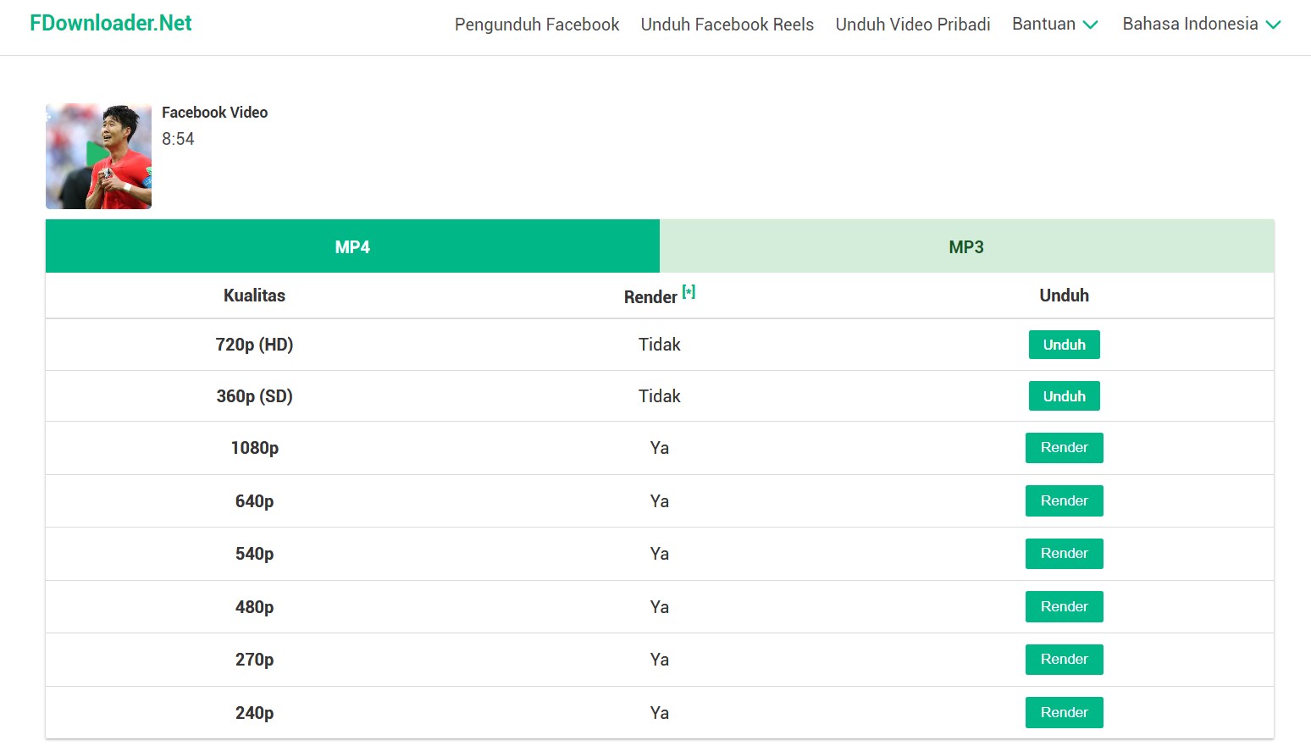Screen dimensions: 1311x746
Task: Click the 240p quality cell
Action: (254, 713)
